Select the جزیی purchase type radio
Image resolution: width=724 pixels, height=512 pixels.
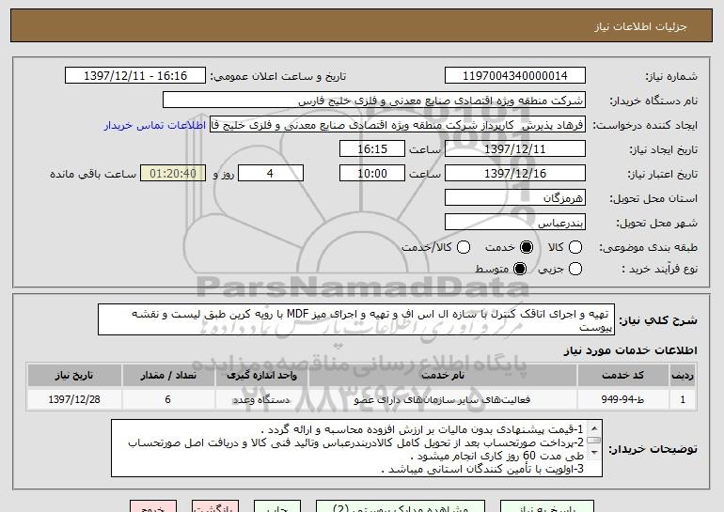574,269
